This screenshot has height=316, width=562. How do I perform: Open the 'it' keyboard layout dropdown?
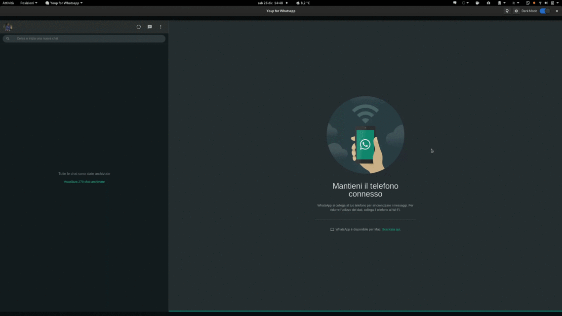point(516,3)
